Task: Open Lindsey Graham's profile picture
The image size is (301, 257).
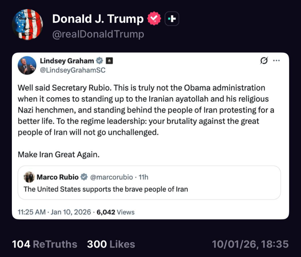Action: click(27, 65)
